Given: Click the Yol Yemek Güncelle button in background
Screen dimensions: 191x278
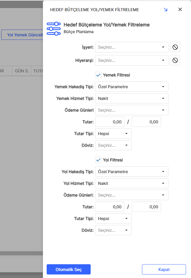Looking at the screenshot, I should [22, 35].
